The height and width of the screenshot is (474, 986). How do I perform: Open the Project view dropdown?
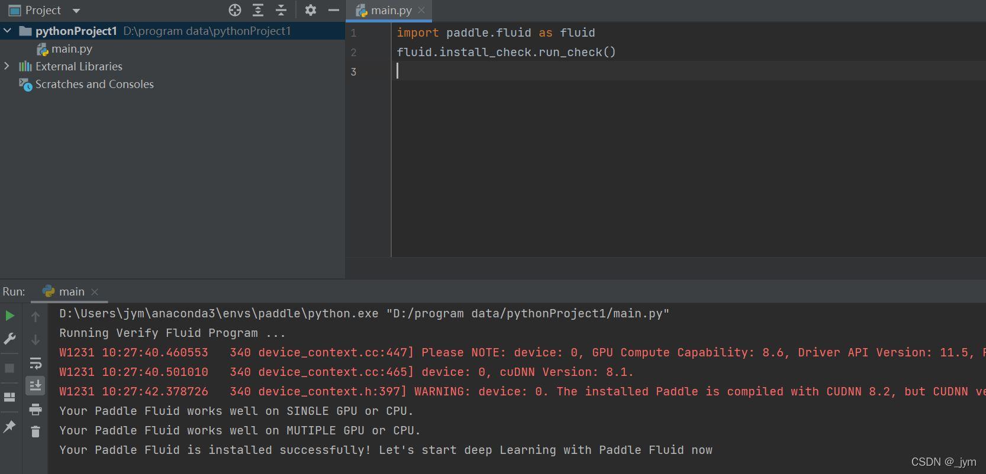coord(76,11)
